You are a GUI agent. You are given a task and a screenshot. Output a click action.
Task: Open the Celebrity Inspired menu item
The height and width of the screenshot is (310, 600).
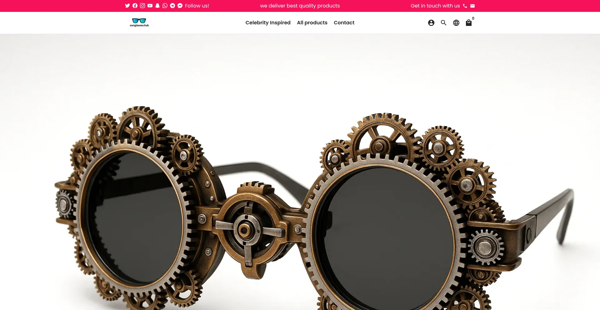point(268,22)
